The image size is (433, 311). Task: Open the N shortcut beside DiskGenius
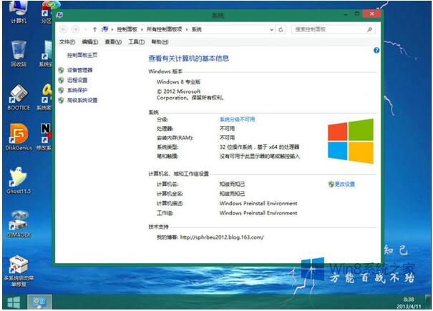coord(45,137)
